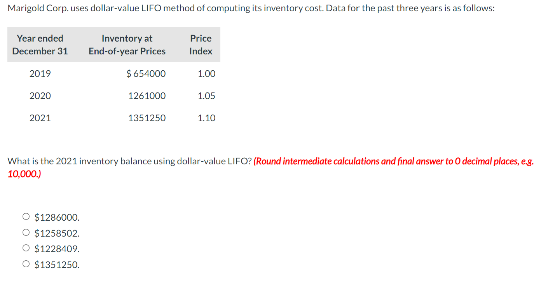The image size is (534, 284).
Task: Click the 2021 year label
Action: pos(40,118)
